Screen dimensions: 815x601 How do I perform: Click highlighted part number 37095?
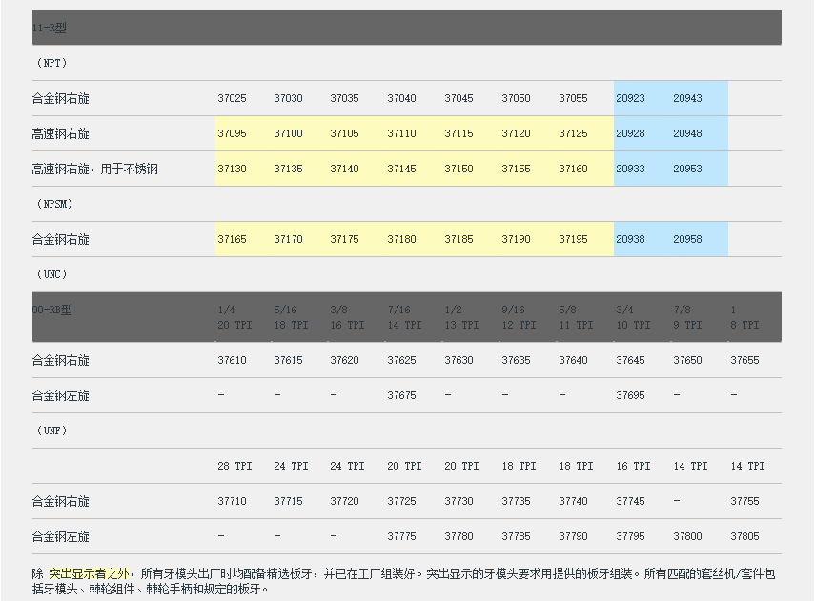[232, 133]
